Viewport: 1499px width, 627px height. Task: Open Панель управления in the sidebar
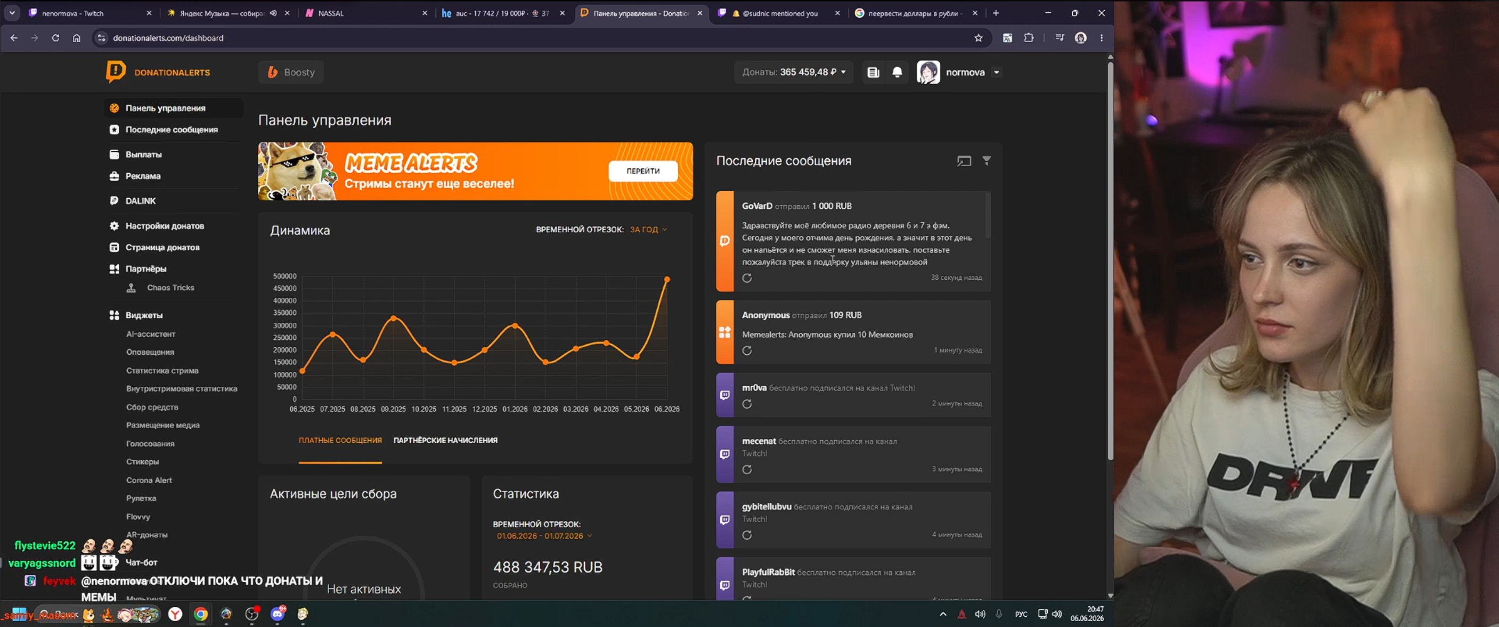pyautogui.click(x=174, y=108)
